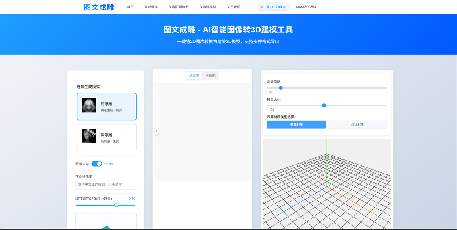Adjust the 细节调节CFG slider handle
This screenshot has width=457, height=230.
click(x=116, y=205)
